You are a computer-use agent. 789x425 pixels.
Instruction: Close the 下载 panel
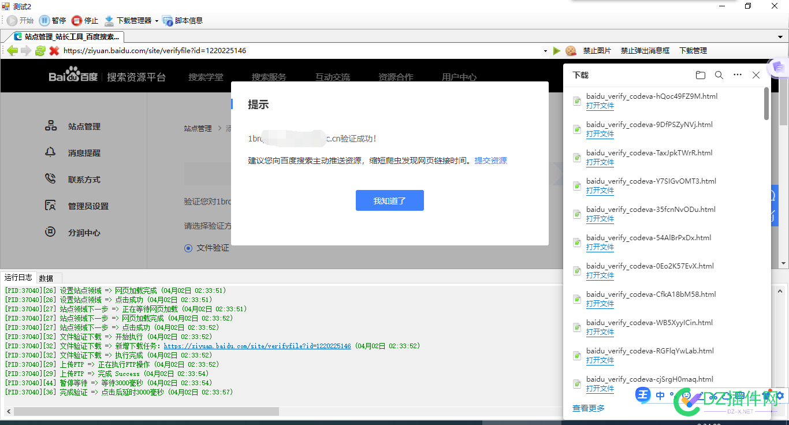pyautogui.click(x=756, y=75)
